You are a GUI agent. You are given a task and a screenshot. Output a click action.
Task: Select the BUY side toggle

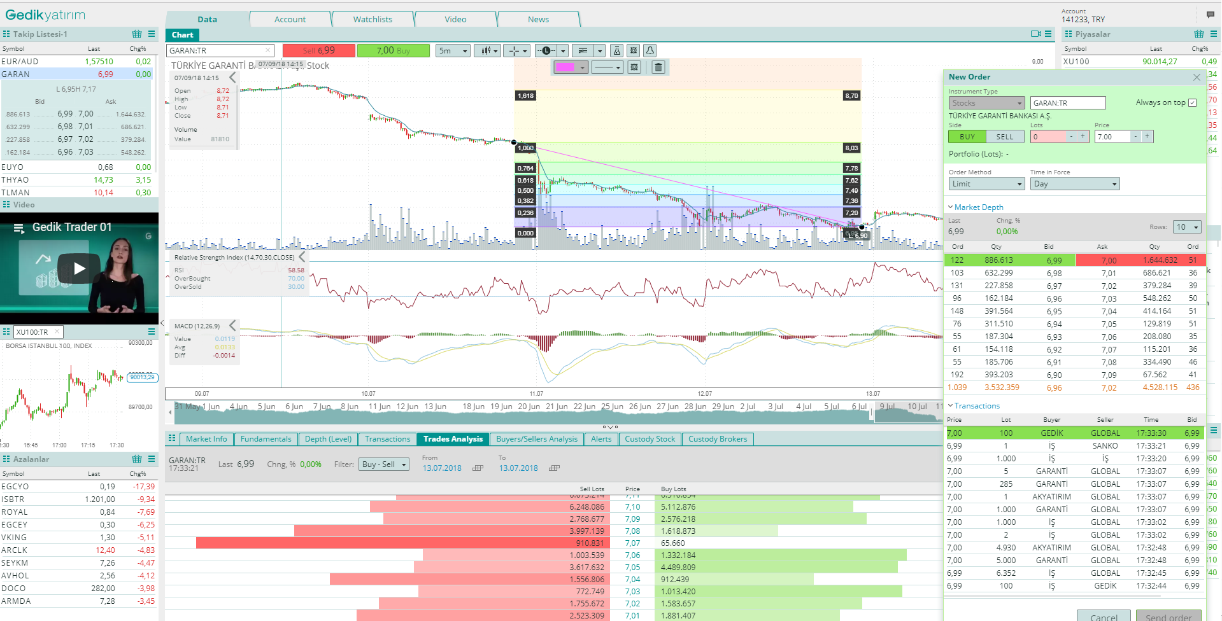click(x=967, y=137)
